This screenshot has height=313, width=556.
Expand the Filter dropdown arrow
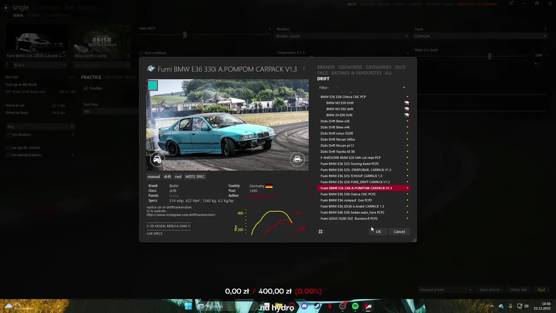tap(404, 88)
